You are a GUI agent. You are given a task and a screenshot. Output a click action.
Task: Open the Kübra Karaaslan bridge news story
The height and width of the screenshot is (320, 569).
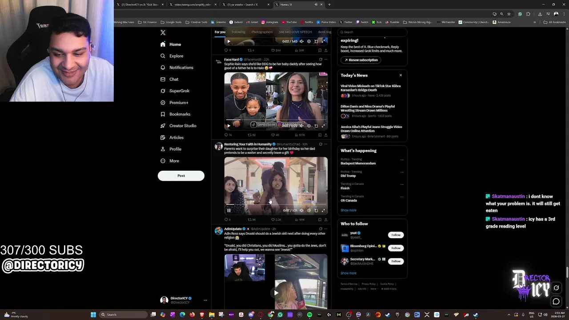pos(372,91)
